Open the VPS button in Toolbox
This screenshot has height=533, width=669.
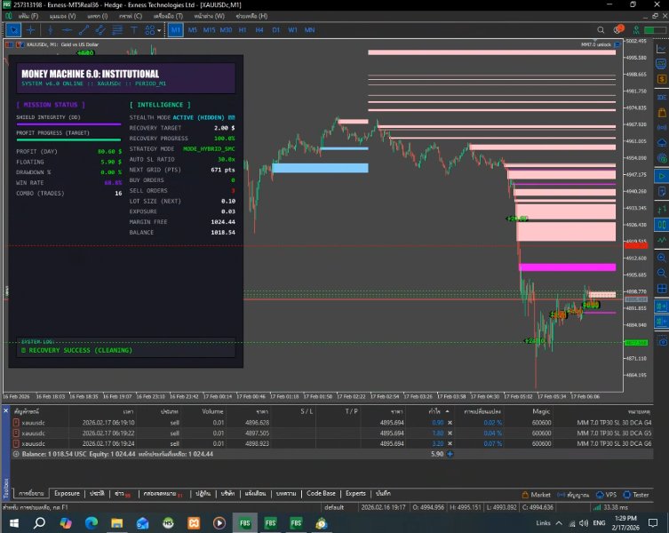[606, 495]
